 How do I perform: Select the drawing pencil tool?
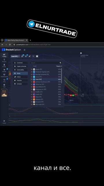click(29, 56)
